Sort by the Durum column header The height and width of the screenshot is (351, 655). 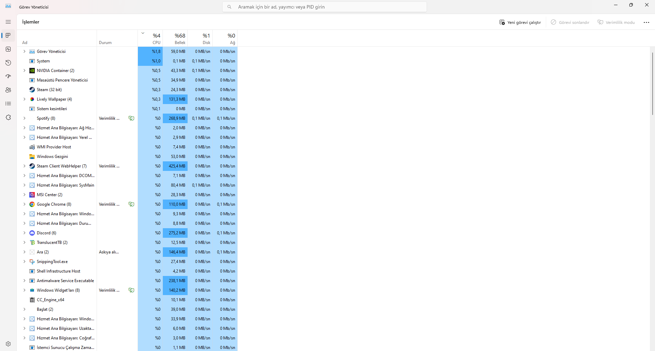click(117, 38)
